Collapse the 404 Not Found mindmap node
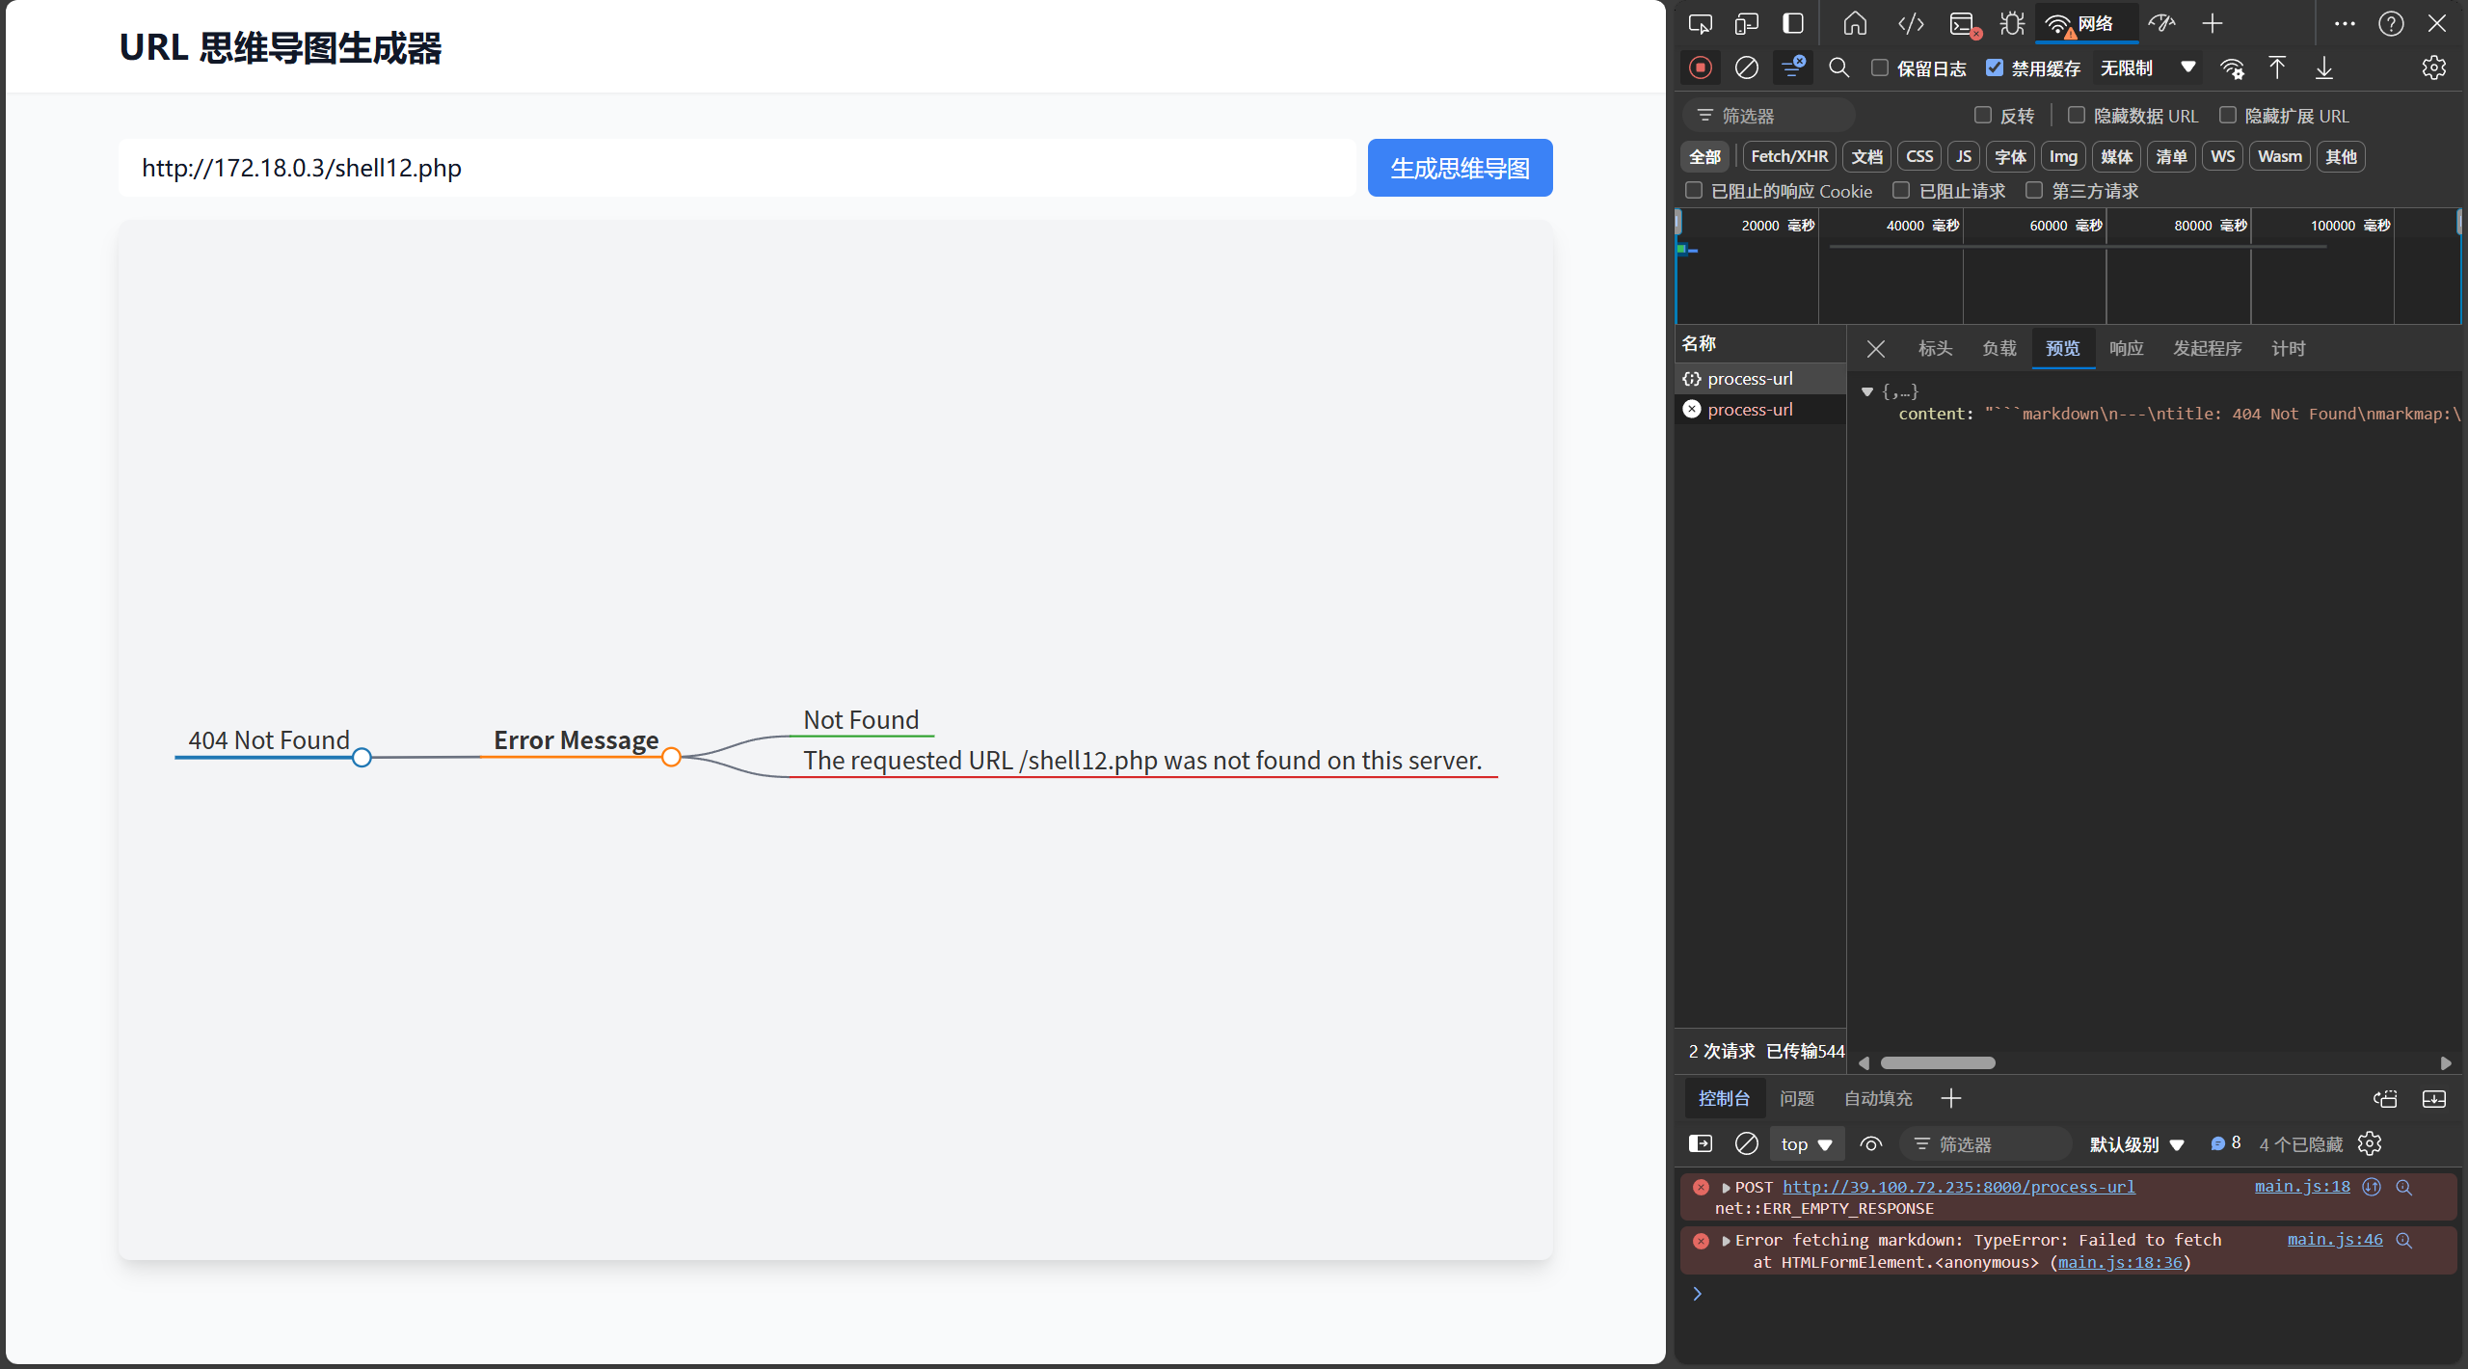The width and height of the screenshot is (2468, 1369). [362, 758]
